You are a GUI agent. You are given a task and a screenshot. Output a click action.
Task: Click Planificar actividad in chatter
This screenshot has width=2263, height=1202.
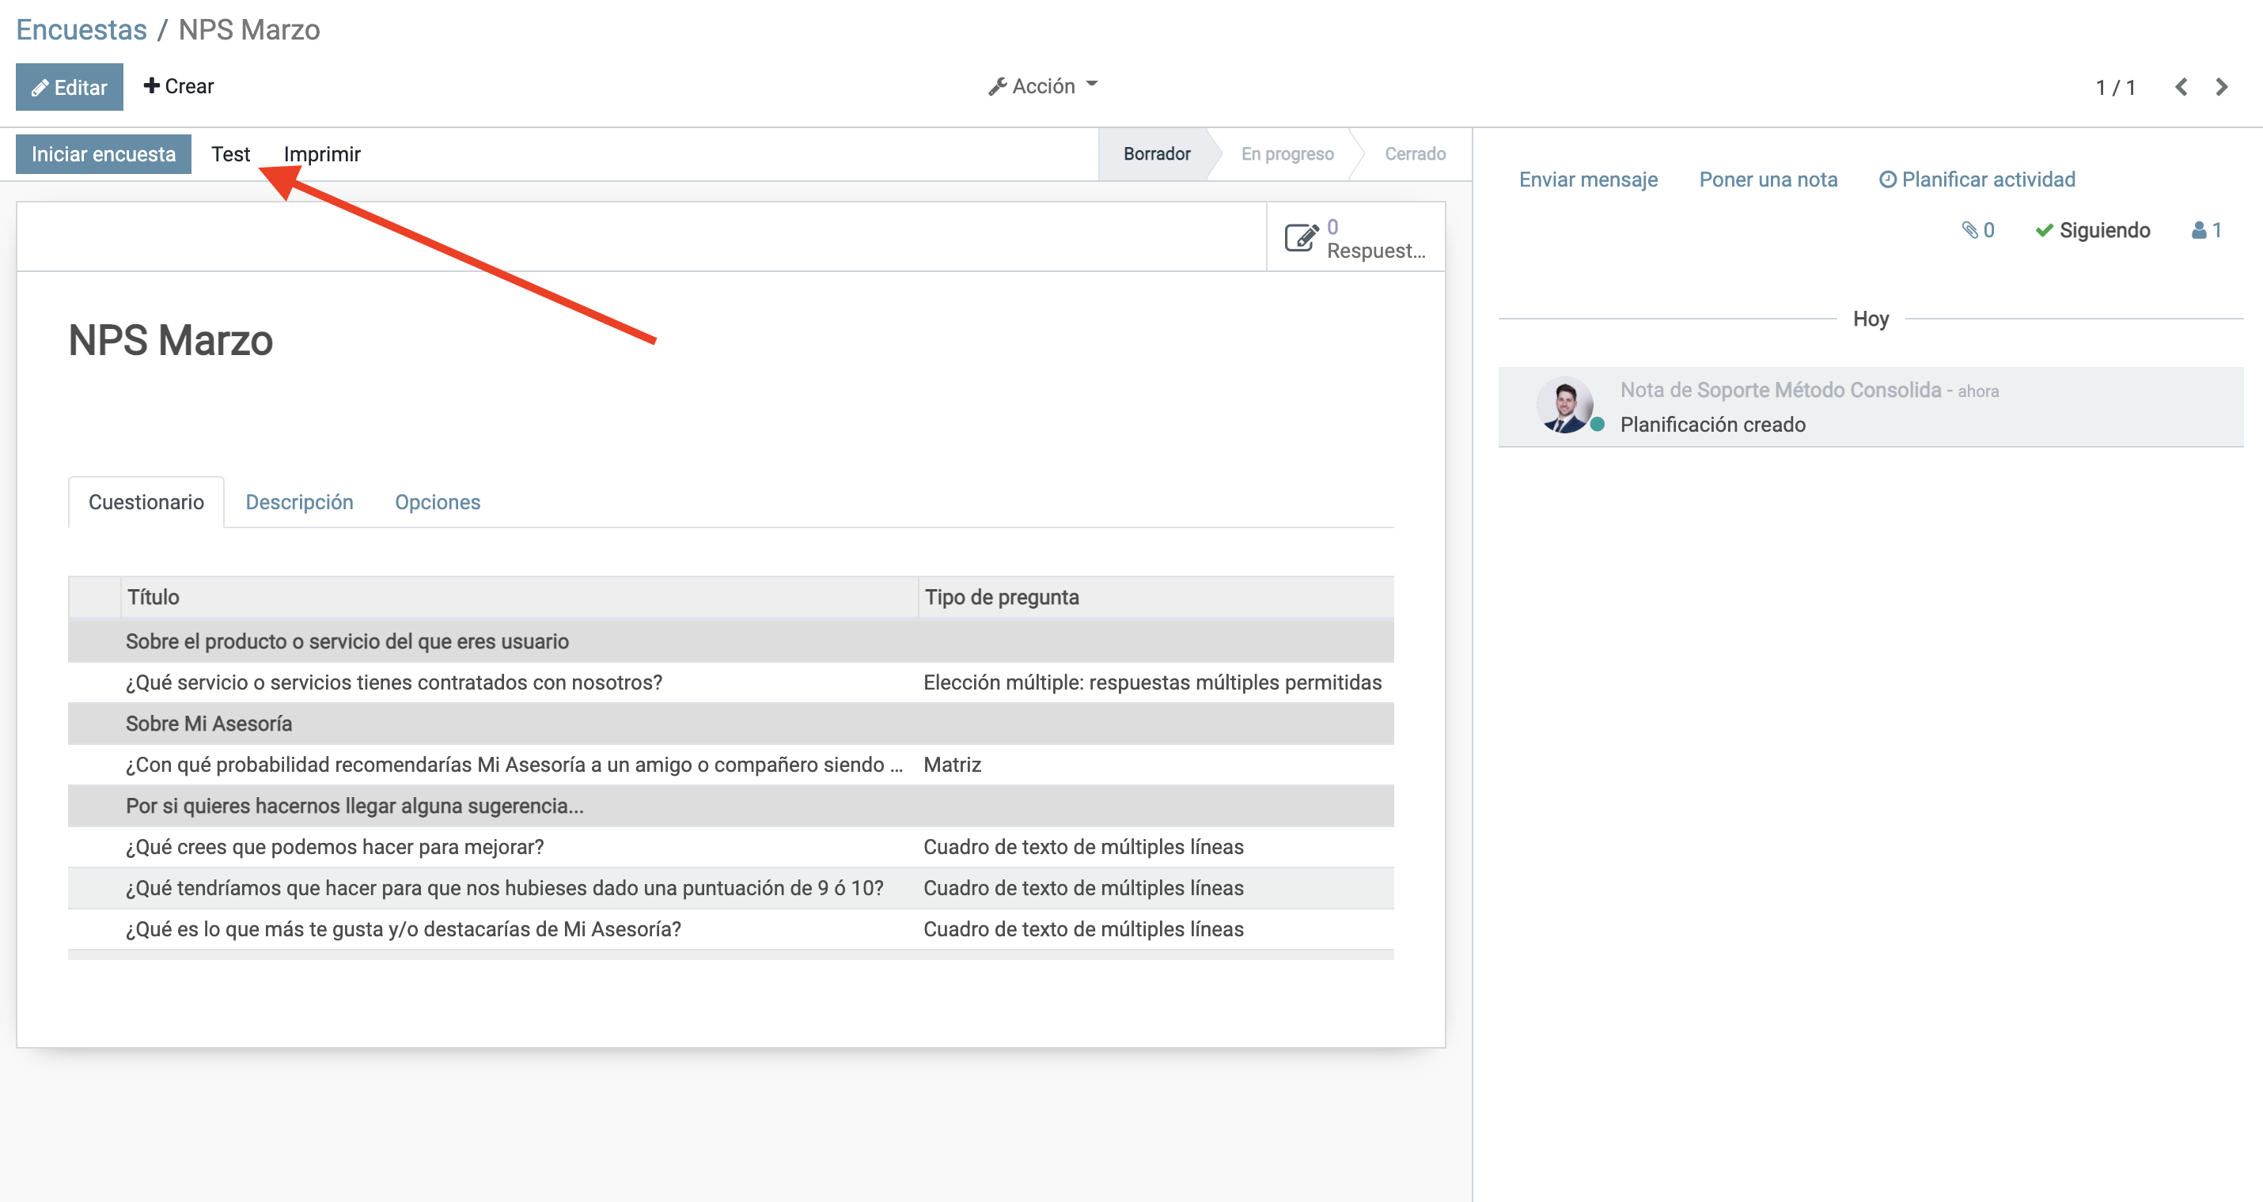(x=1977, y=180)
